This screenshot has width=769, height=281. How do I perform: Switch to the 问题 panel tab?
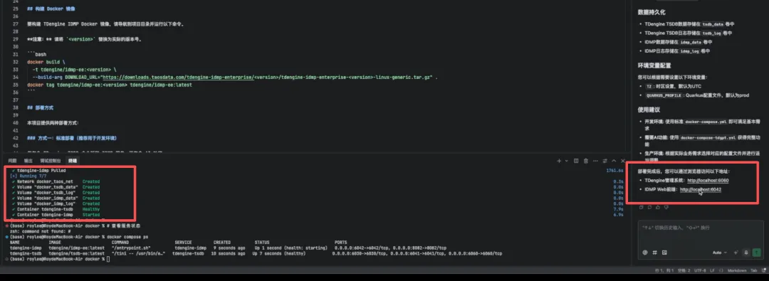pyautogui.click(x=12, y=160)
